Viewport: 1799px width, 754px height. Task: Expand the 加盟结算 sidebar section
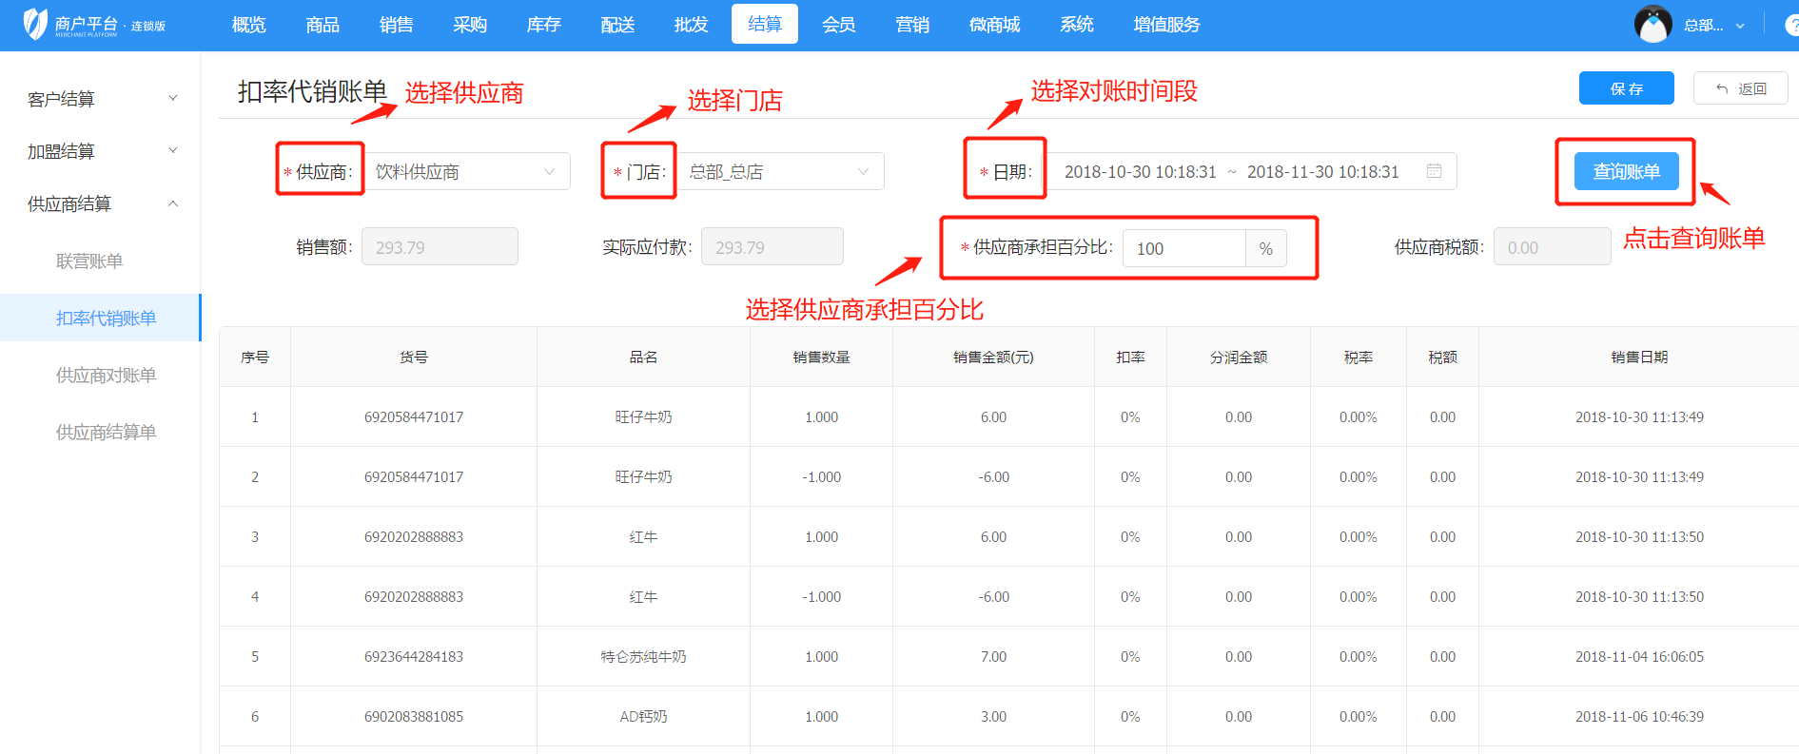(100, 151)
